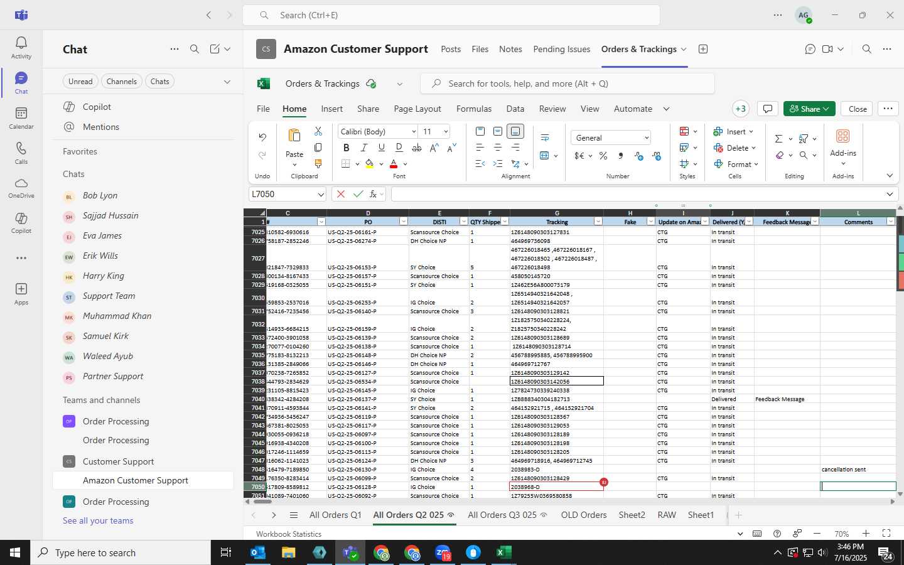Screen dimensions: 904x565
Task: Click the Increase Font Size icon
Action: 434,148
